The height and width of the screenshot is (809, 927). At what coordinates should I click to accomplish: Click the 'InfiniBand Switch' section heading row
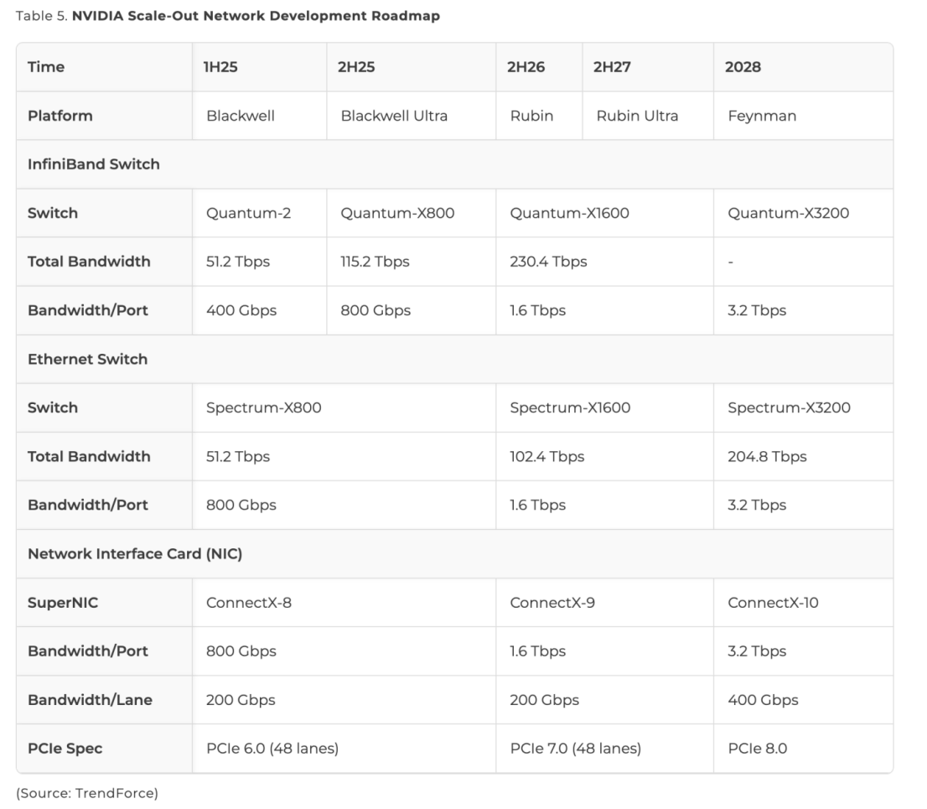pos(94,164)
